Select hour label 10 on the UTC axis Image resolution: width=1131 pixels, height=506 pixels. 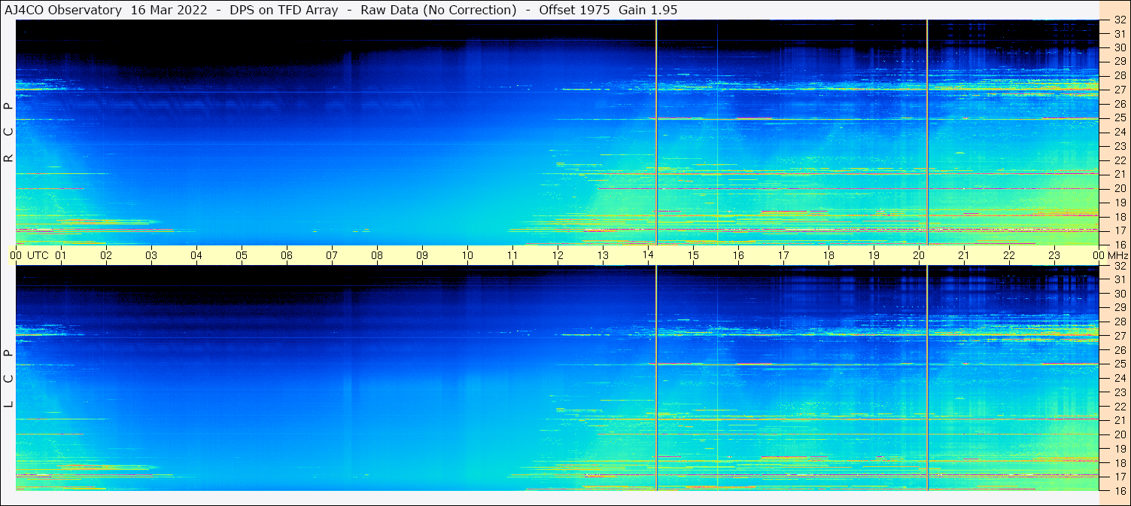point(467,255)
